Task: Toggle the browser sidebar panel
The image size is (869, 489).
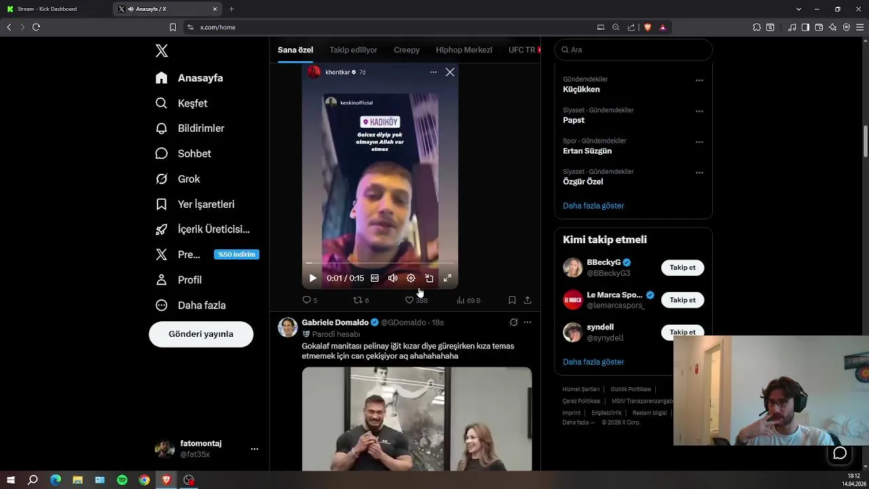Action: click(805, 27)
